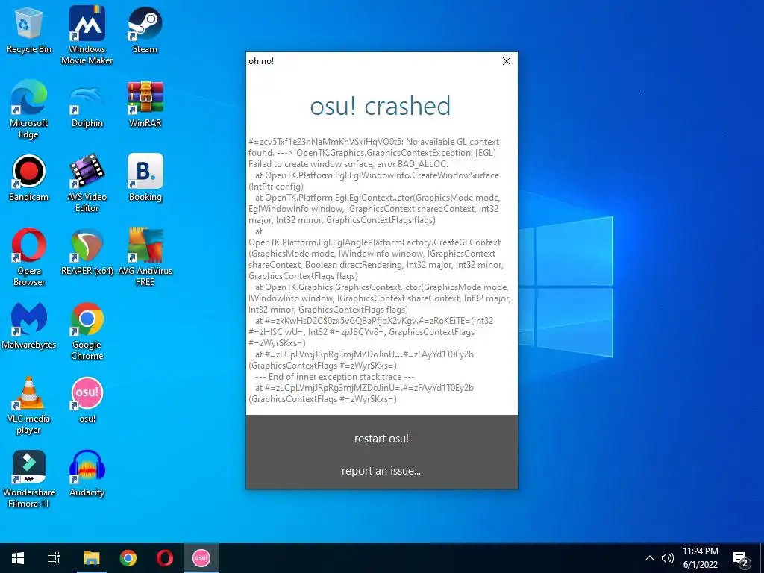The image size is (764, 573).
Task: Click the 'End of inner exception stack trace' line
Action: 334,377
